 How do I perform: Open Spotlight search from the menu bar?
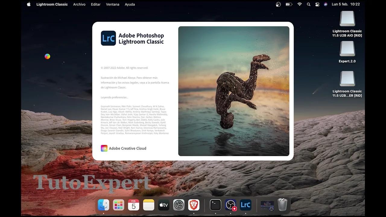point(308,4)
